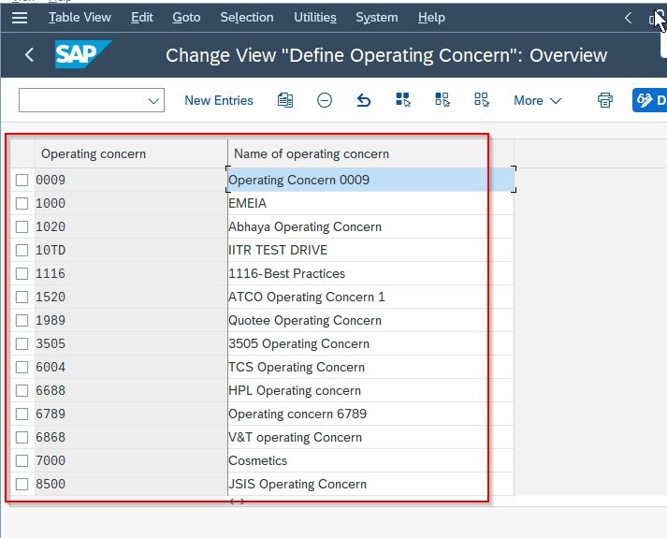This screenshot has width=667, height=538.
Task: Click the Undo Change arrow icon
Action: 364,100
